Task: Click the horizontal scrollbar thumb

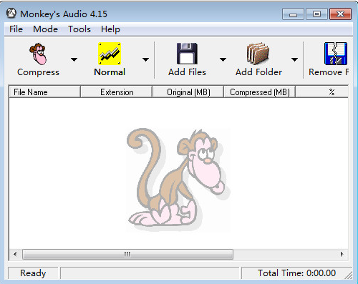Action: [127, 254]
